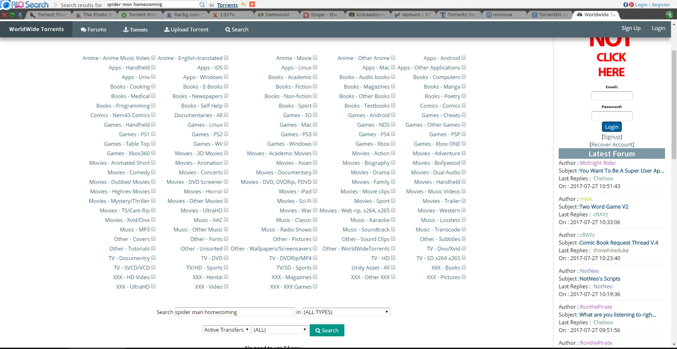Click the Signup link in sidebar
The height and width of the screenshot is (349, 677).
612,137
